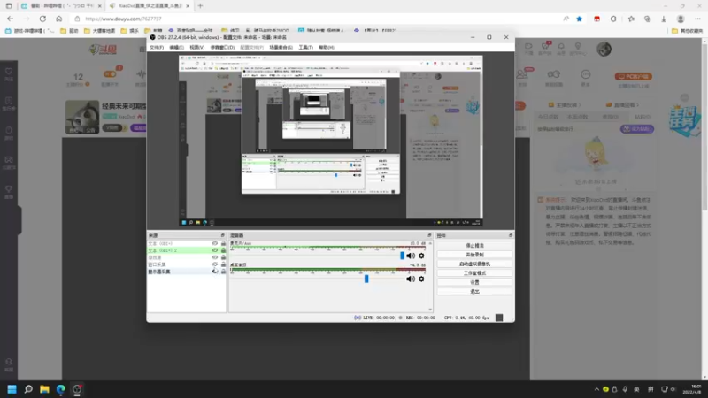This screenshot has width=708, height=398.
Task: Toggle eye icon of third source row
Action: click(x=215, y=257)
